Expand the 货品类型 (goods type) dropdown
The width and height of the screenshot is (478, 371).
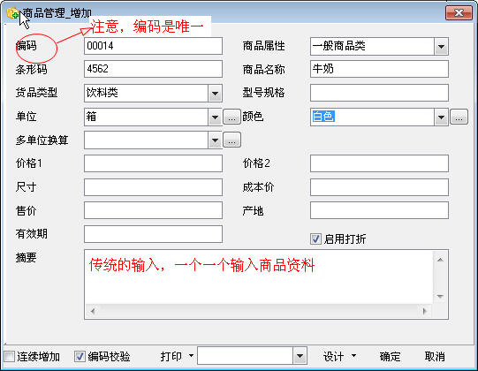tap(215, 94)
